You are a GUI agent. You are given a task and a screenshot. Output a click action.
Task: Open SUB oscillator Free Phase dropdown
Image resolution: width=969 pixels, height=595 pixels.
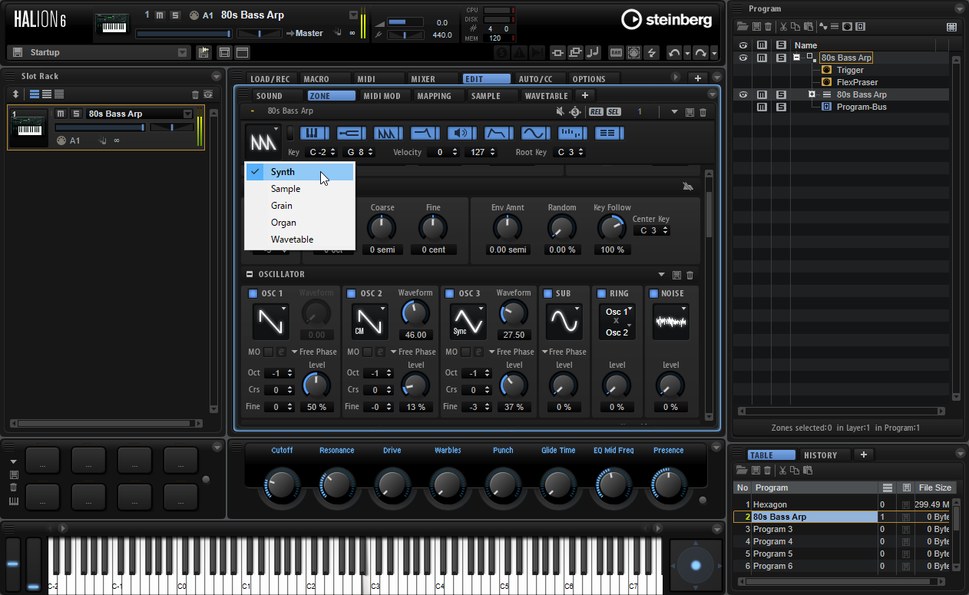pyautogui.click(x=564, y=352)
